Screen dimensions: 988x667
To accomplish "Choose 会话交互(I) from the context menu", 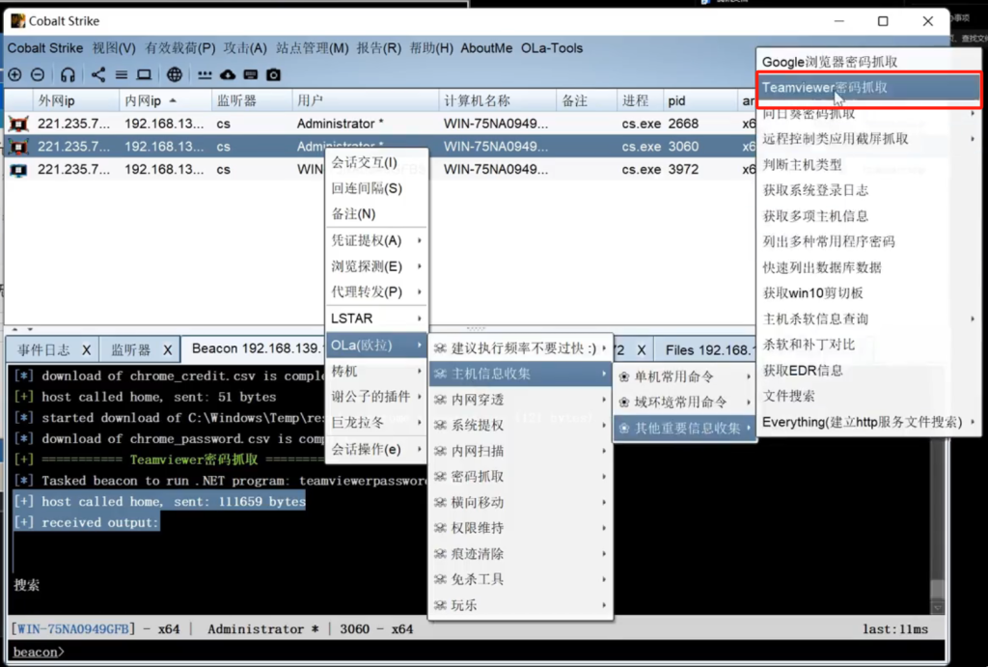I will [x=376, y=163].
